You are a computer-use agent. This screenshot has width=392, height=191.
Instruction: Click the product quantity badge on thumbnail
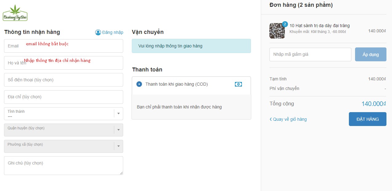(x=285, y=24)
